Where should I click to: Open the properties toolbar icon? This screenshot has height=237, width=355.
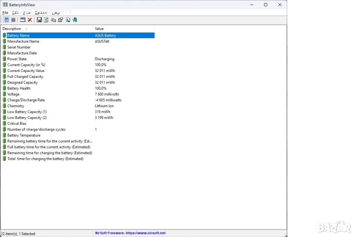point(60,20)
